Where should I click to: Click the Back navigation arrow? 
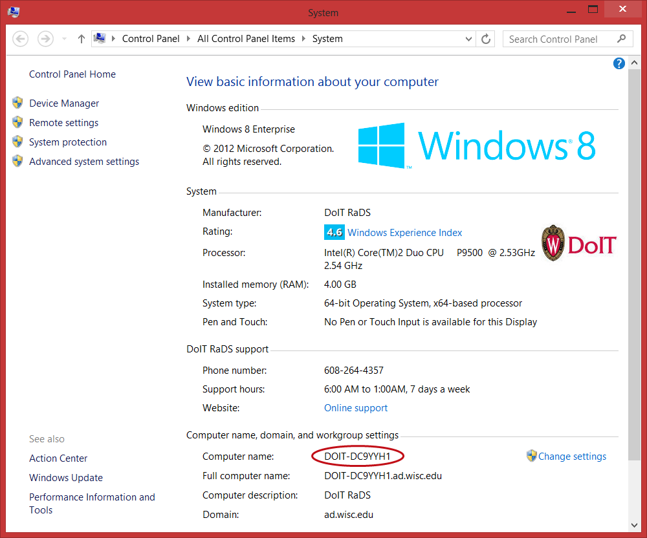coord(20,39)
